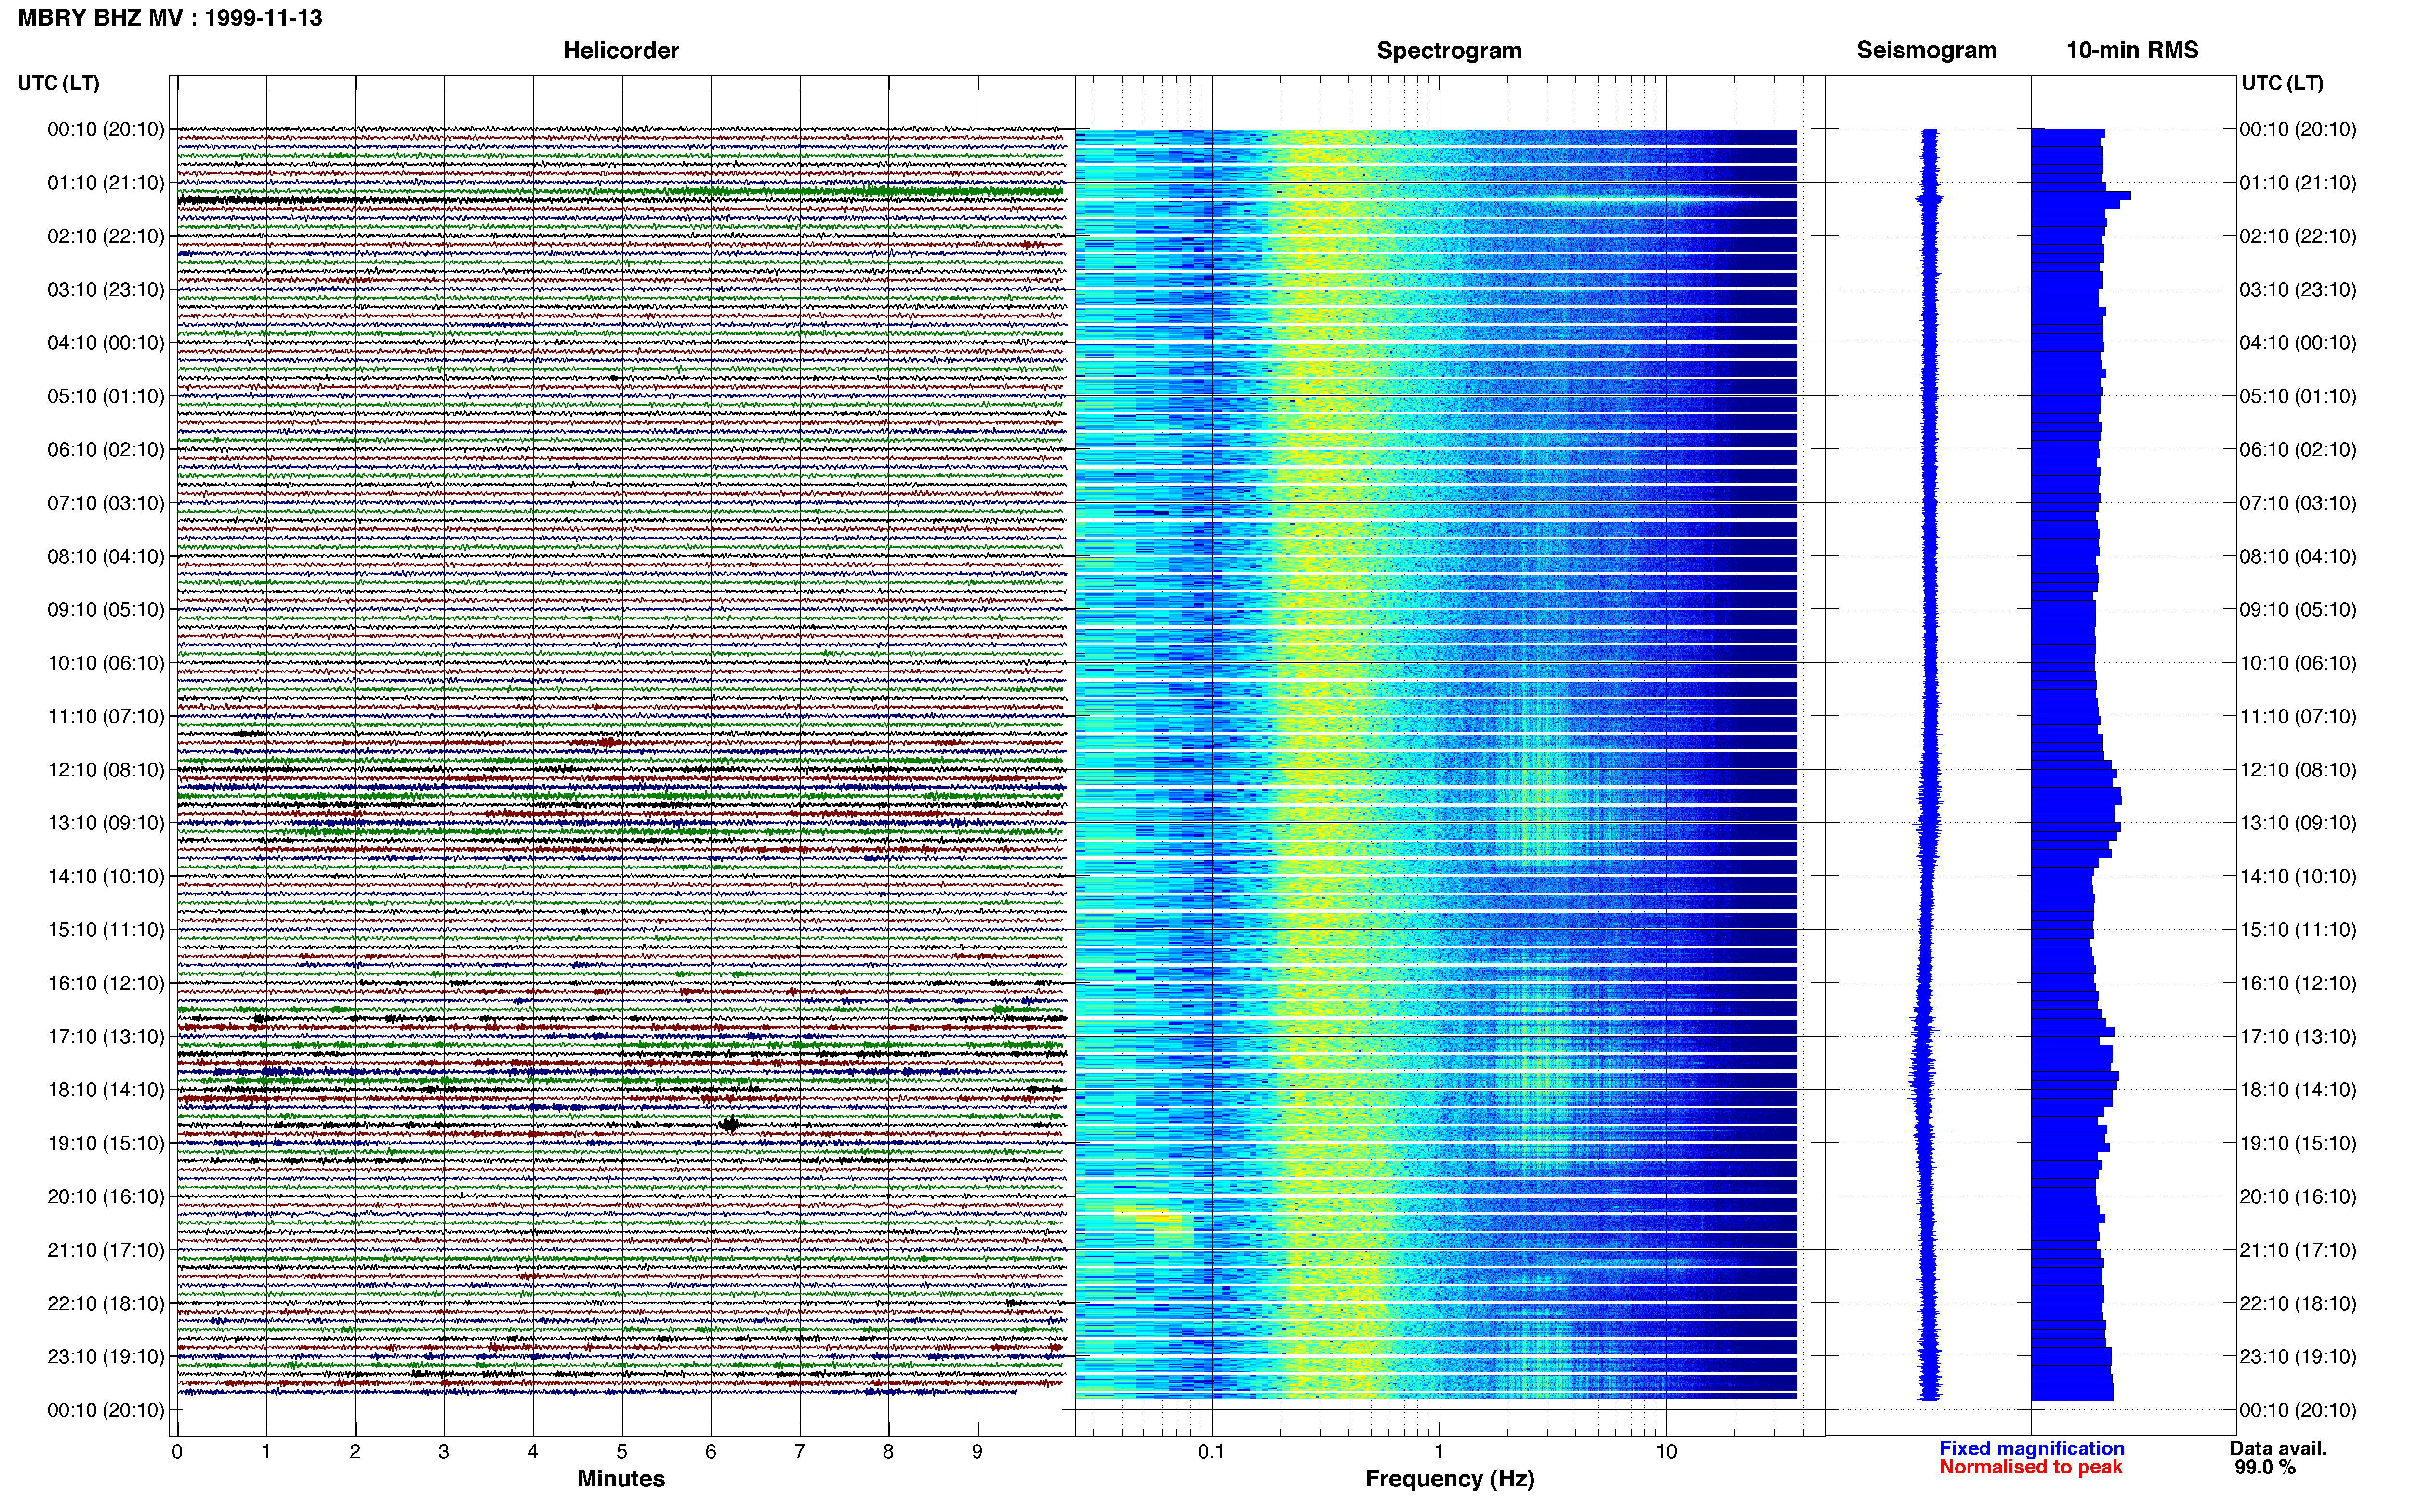2418x1512 pixels.
Task: Click left time label 23:10 (19:10)
Action: pyautogui.click(x=105, y=1356)
